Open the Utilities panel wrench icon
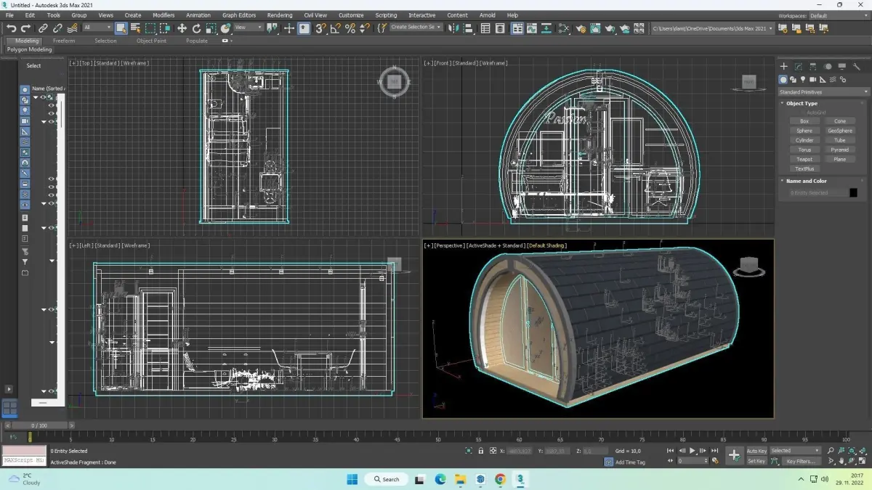 click(857, 67)
